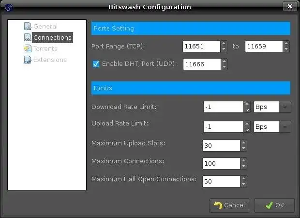Decrease the starting TCP port 11651
Image resolution: width=300 pixels, height=218 pixels.
click(x=224, y=49)
